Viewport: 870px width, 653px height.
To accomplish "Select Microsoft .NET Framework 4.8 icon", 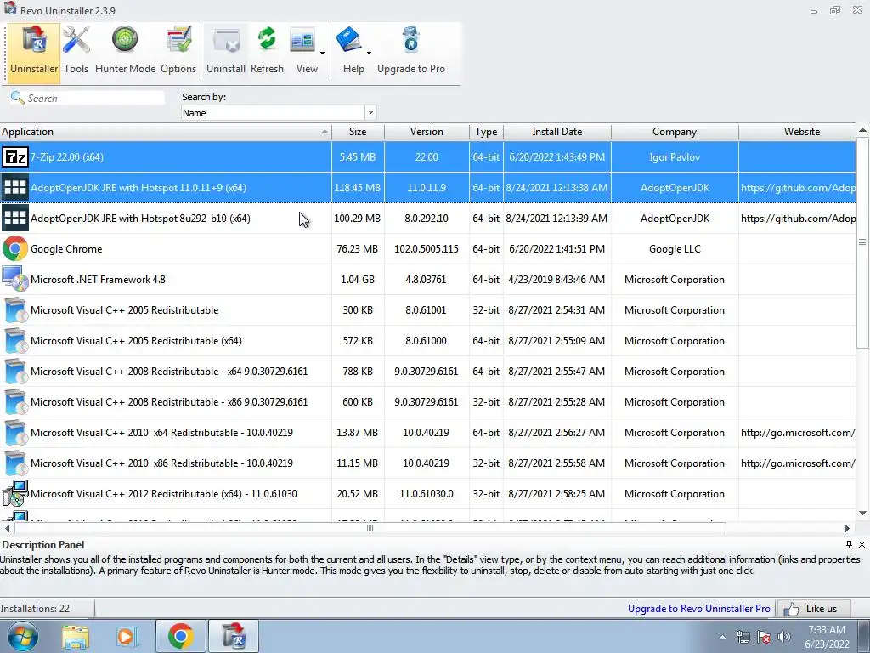I will point(15,279).
